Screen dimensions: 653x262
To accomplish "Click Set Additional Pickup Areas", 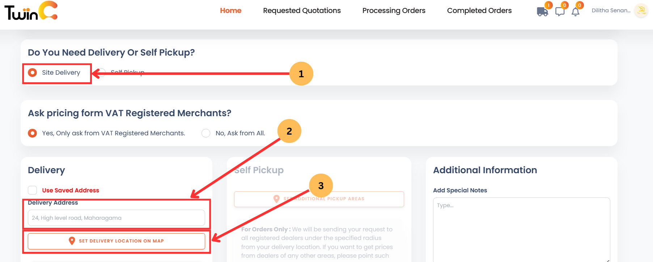I will click(319, 199).
